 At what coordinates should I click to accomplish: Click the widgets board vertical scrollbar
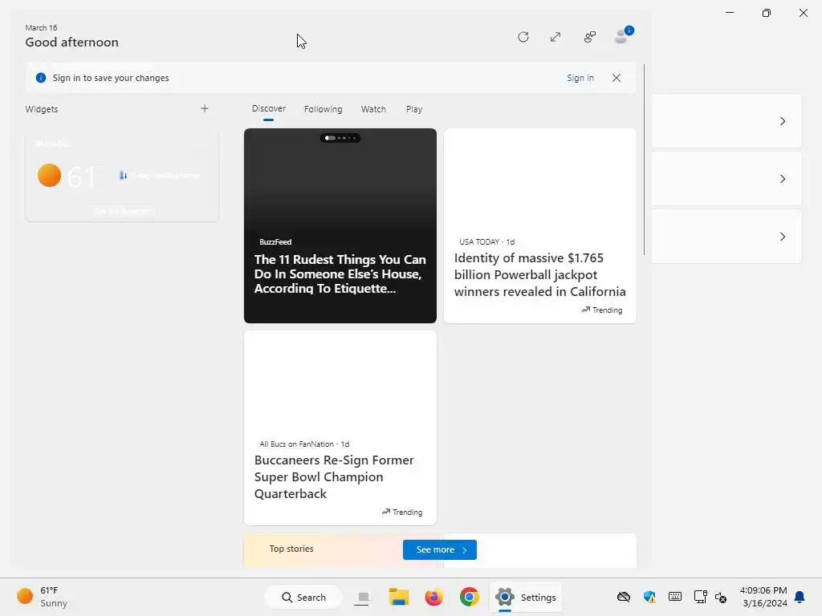point(645,160)
